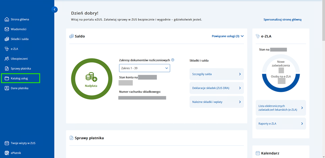Collapse the sidebar with arrow button
This screenshot has width=325, height=158.
click(x=54, y=9)
